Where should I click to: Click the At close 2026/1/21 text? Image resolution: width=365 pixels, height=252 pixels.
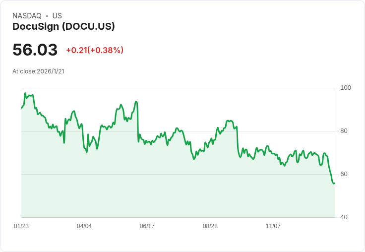click(38, 71)
